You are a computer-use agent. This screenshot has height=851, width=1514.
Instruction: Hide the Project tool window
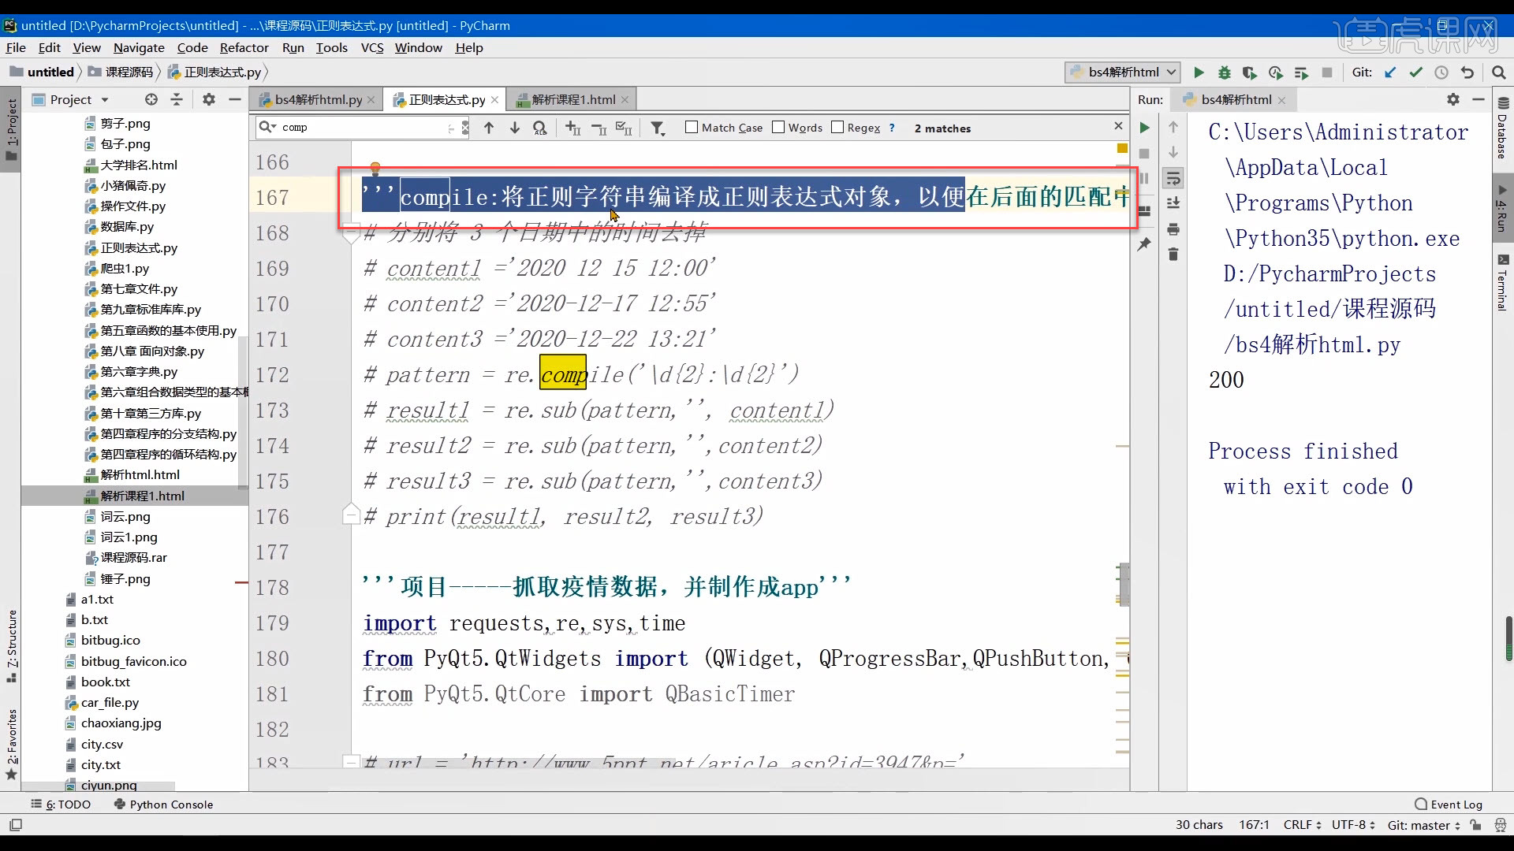coord(234,99)
